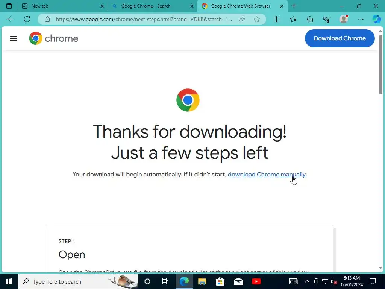The height and width of the screenshot is (289, 385).
Task: Click the Chrome logo in page header
Action: tap(54, 38)
